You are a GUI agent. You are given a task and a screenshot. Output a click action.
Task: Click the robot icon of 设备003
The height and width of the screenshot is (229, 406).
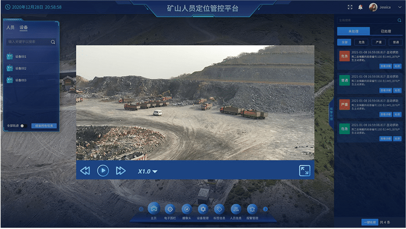9,80
